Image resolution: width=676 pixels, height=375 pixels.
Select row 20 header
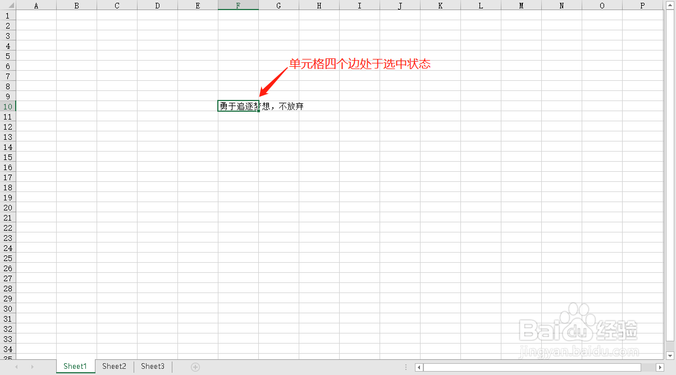[x=8, y=207]
